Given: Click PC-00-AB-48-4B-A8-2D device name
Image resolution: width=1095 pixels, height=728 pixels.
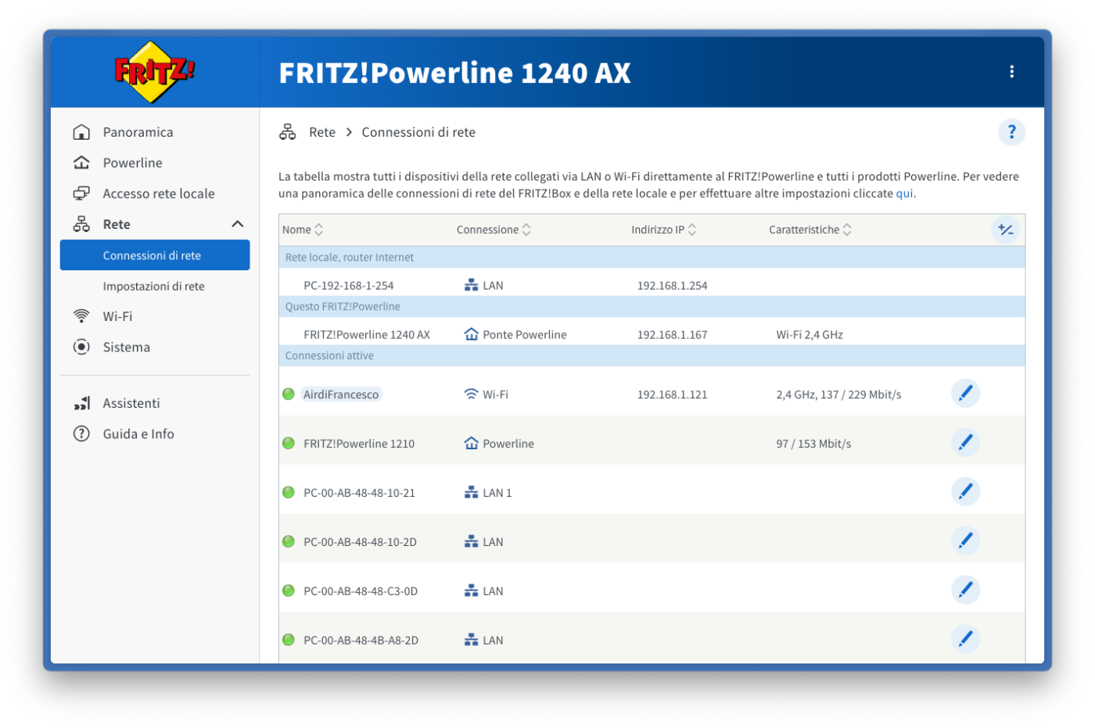Looking at the screenshot, I should click(x=361, y=641).
